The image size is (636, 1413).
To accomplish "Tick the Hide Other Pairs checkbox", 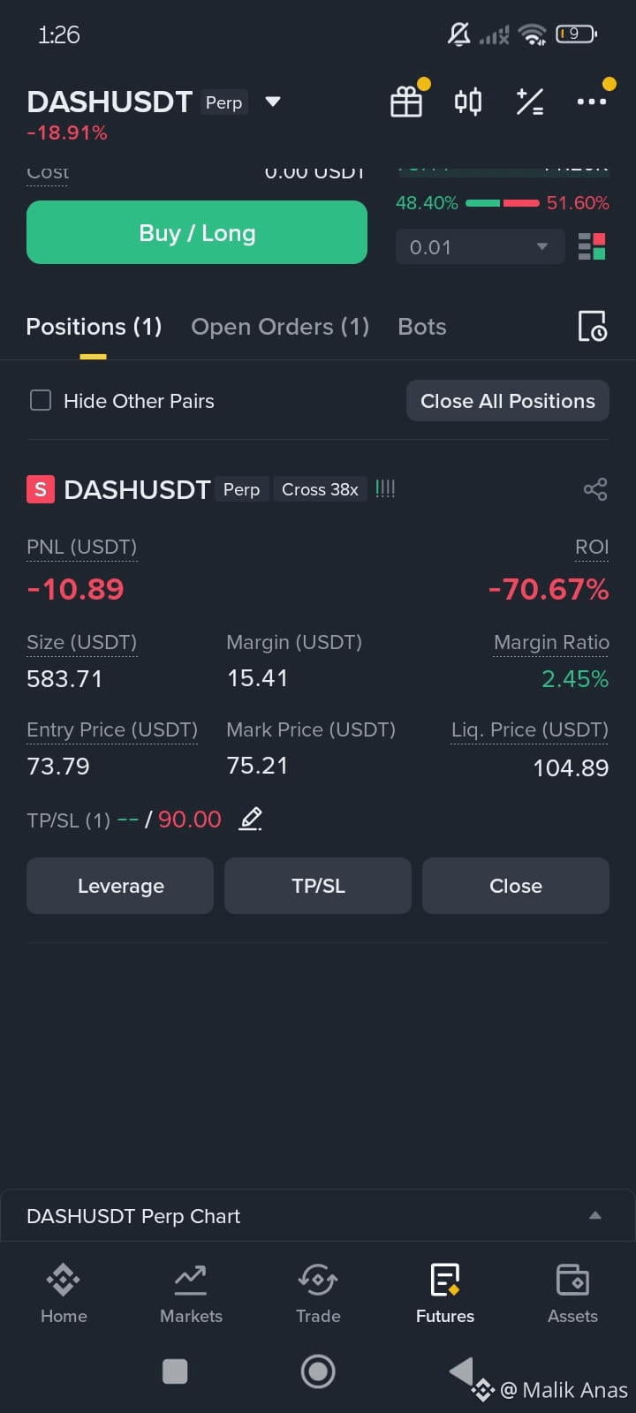I will (41, 400).
